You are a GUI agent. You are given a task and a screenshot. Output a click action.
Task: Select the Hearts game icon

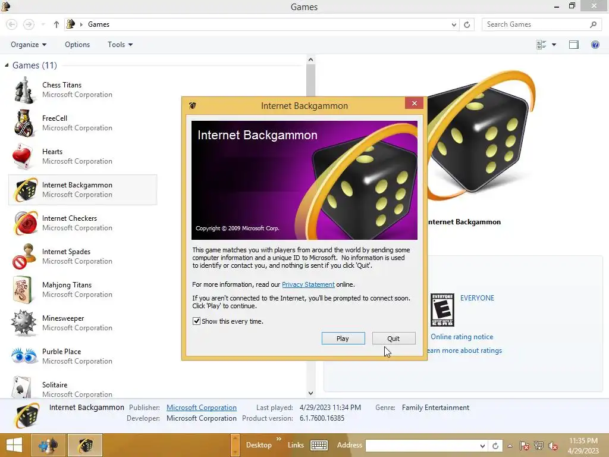(23, 156)
